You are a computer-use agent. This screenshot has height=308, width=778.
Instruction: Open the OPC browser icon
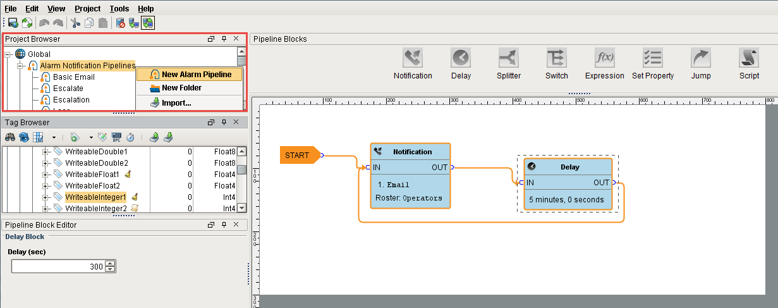point(116,137)
